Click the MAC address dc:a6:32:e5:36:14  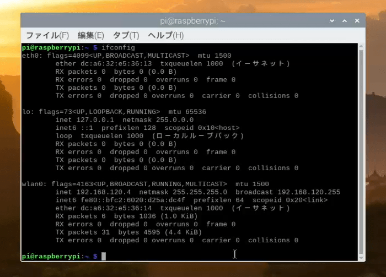tap(116, 208)
